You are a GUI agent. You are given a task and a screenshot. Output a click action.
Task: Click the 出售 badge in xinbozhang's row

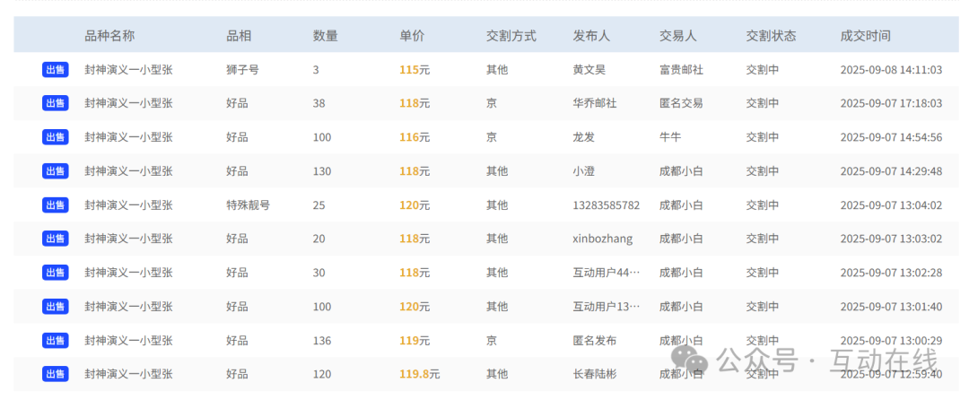pyautogui.click(x=55, y=239)
